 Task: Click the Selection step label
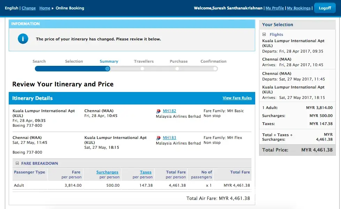[x=74, y=61]
